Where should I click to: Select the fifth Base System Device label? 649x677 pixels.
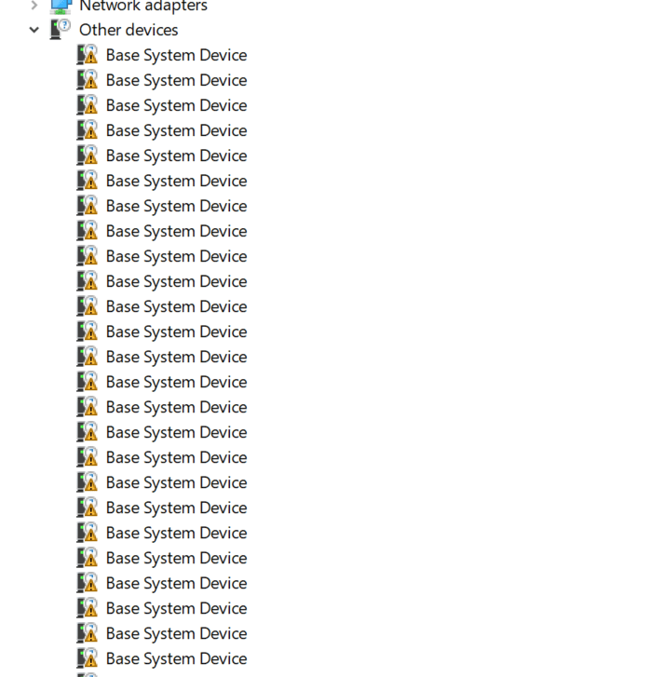click(176, 156)
